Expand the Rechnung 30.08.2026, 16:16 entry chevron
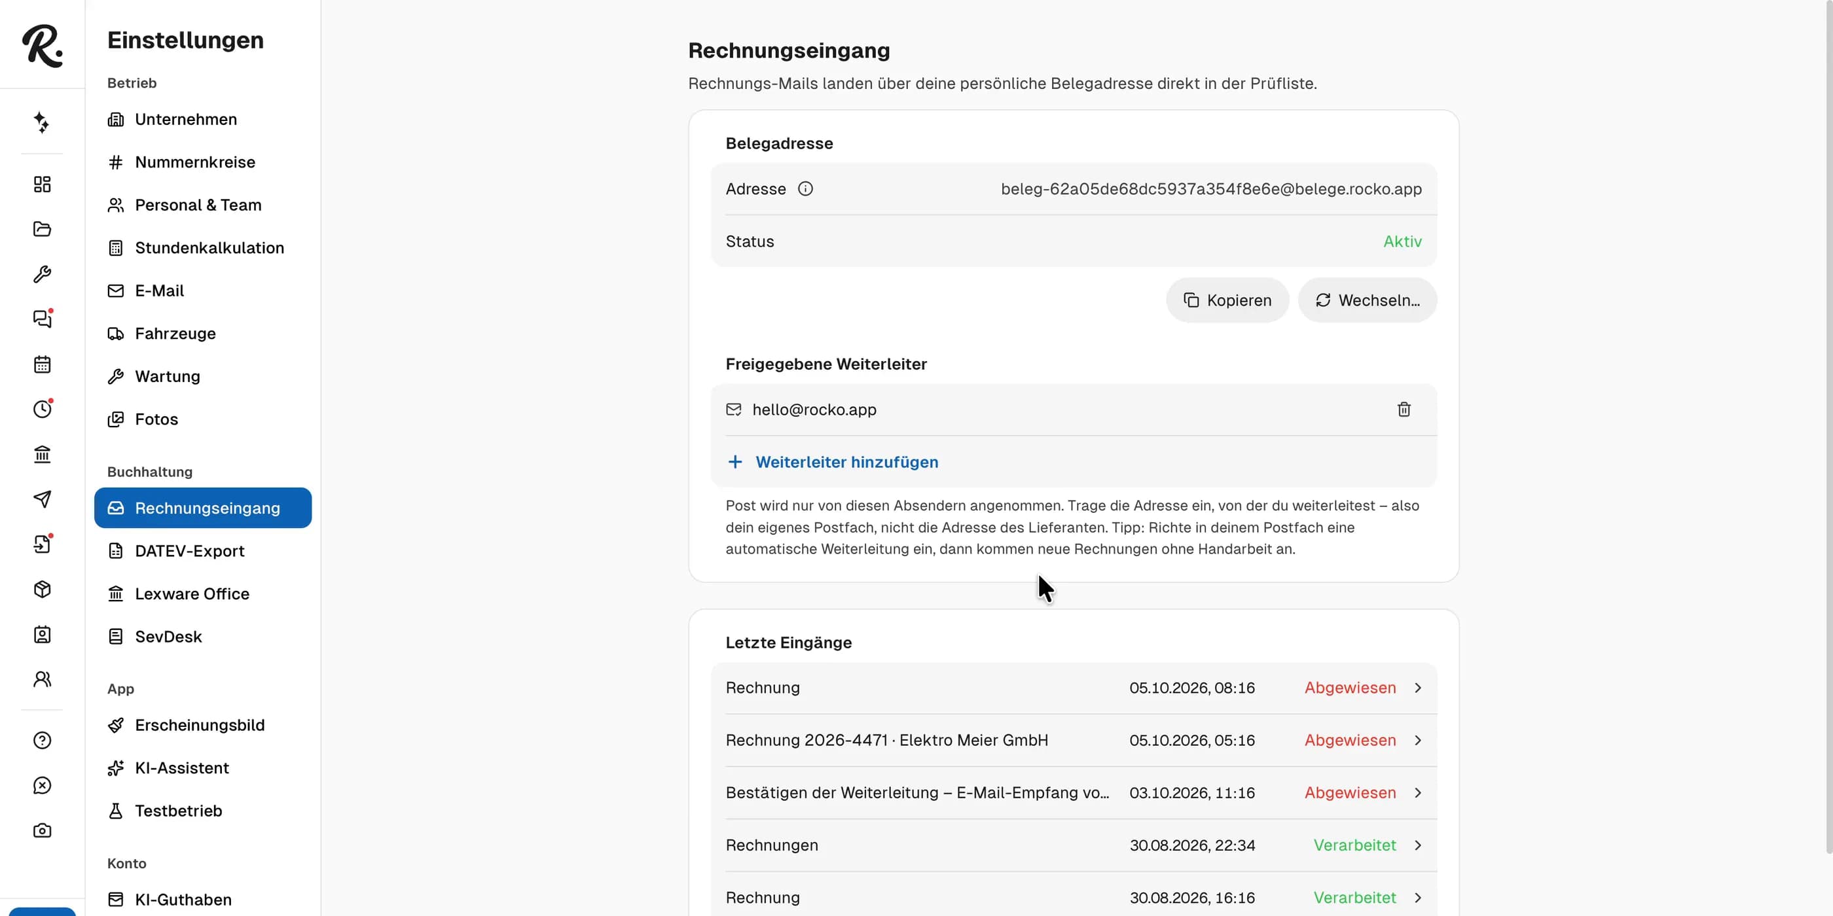Screen dimensions: 1833x916 [1417, 898]
